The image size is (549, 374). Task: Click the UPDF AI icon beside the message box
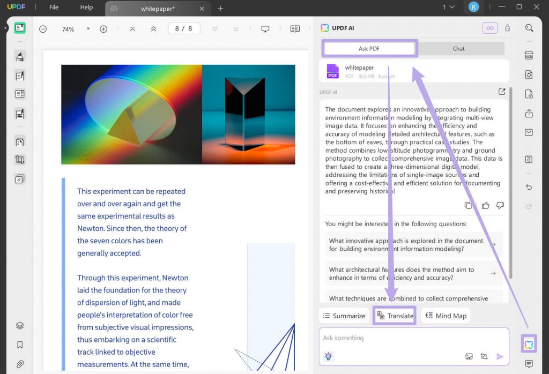(x=529, y=343)
